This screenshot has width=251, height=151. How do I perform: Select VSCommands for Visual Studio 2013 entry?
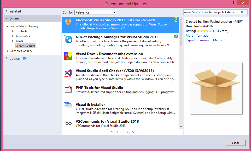point(107,121)
